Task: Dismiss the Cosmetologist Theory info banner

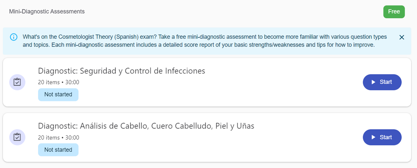Action: 402,37
